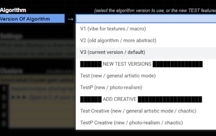Click the black block bar right of NEW TEST VERSIONS
Image resolution: width=216 pixels, height=136 pixels.
[x=178, y=64]
